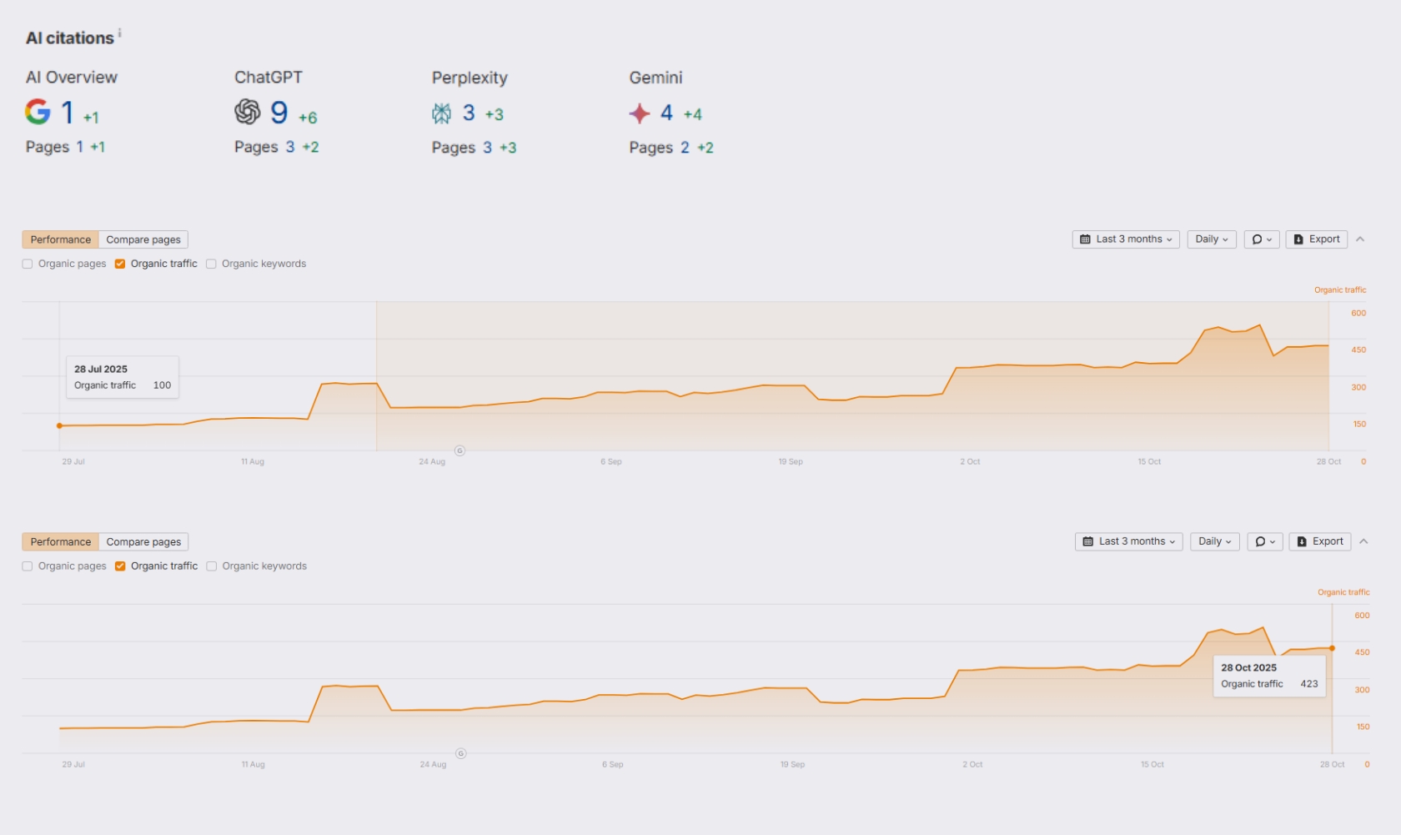Open the comments dropdown in bottom chart toolbar
The height and width of the screenshot is (835, 1401).
coord(1264,541)
